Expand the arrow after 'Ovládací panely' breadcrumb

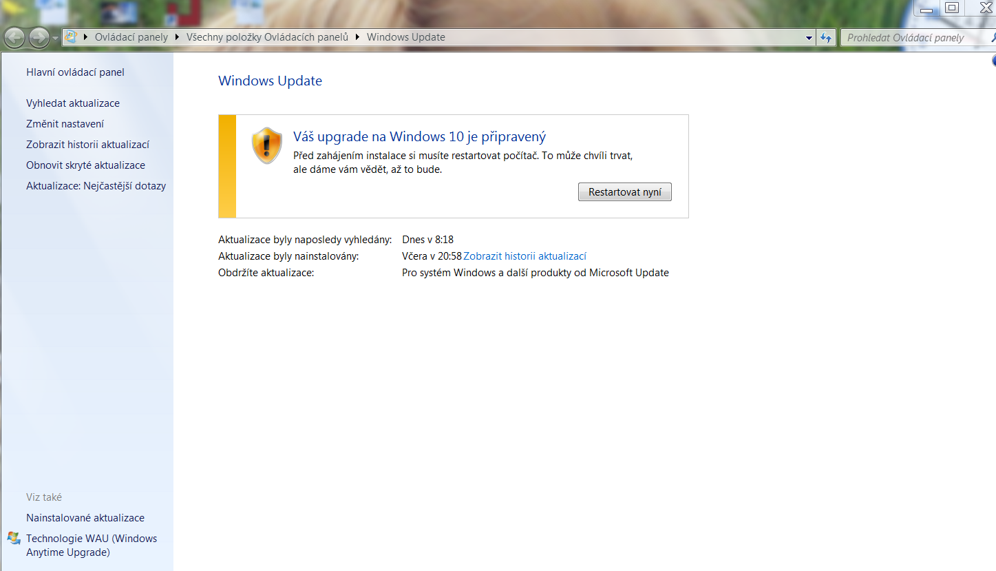point(178,37)
